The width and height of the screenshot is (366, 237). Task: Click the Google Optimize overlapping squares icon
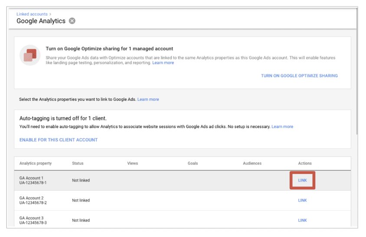(x=30, y=55)
